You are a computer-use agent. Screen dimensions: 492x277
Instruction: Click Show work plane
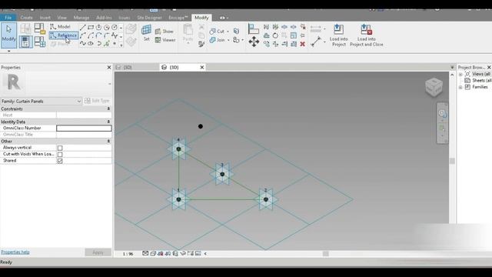tap(165, 32)
